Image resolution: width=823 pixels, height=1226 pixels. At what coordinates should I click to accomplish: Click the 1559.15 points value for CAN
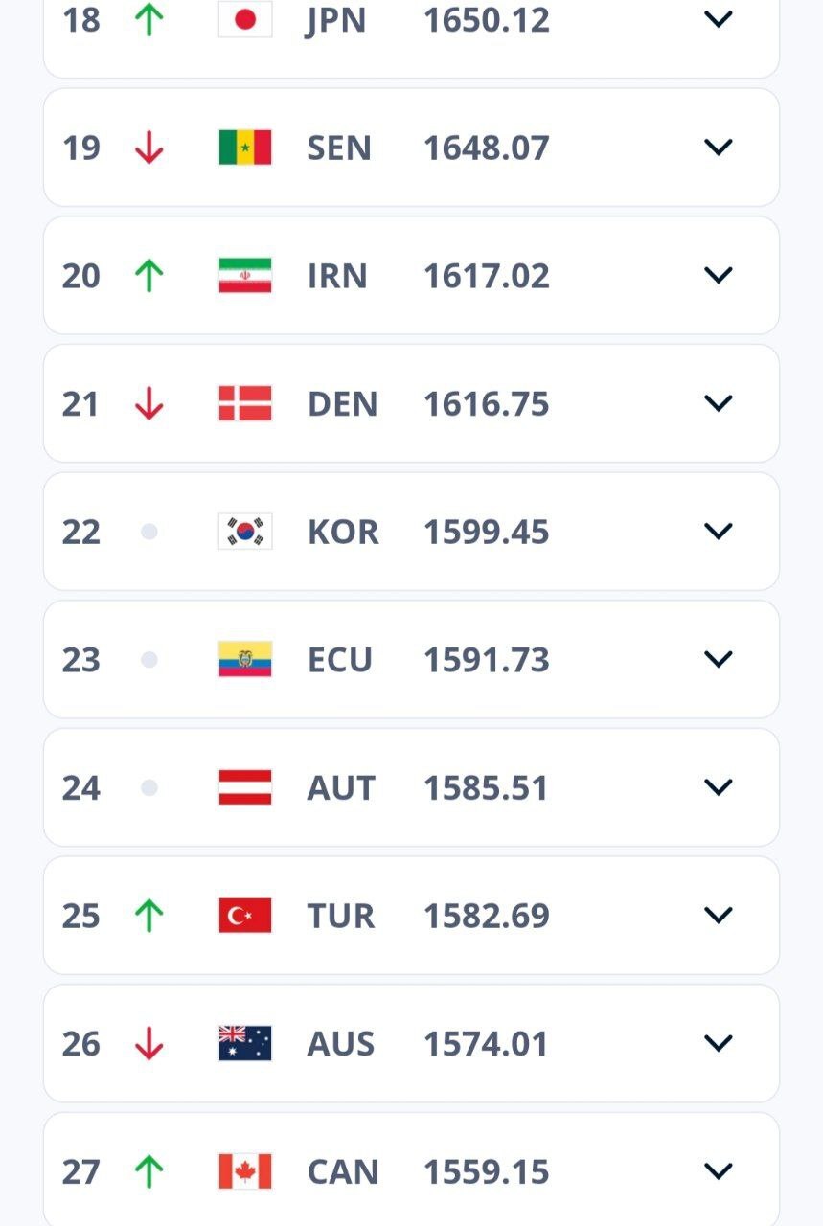pos(486,1171)
